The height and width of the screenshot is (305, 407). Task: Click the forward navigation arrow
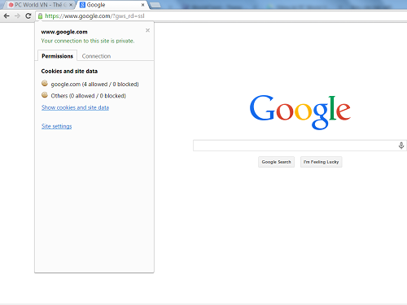pyautogui.click(x=17, y=16)
